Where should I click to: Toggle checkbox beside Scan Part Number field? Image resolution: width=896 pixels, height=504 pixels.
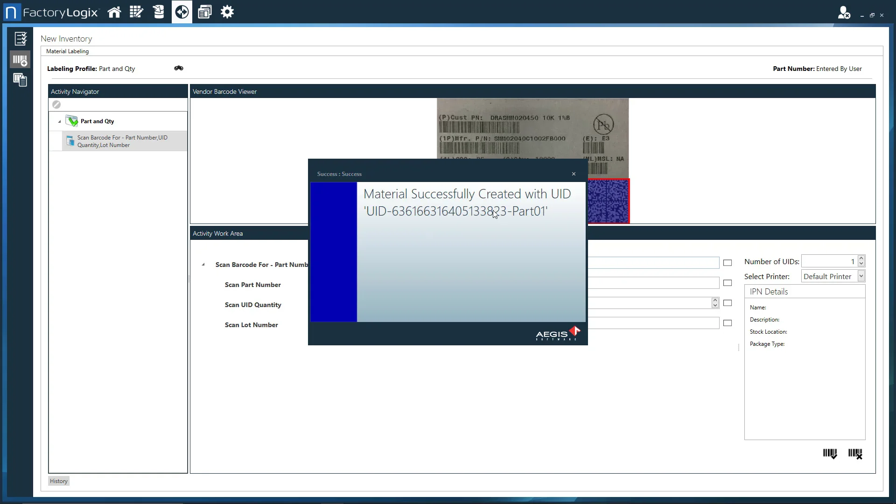[728, 283]
